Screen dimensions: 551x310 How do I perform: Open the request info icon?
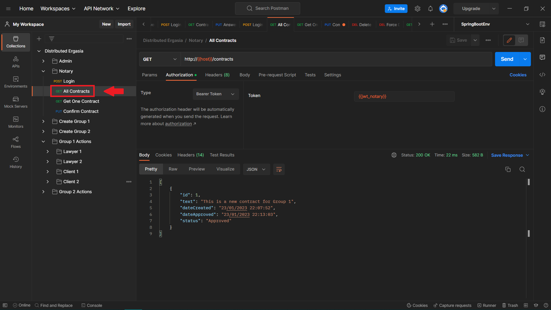coord(542,109)
